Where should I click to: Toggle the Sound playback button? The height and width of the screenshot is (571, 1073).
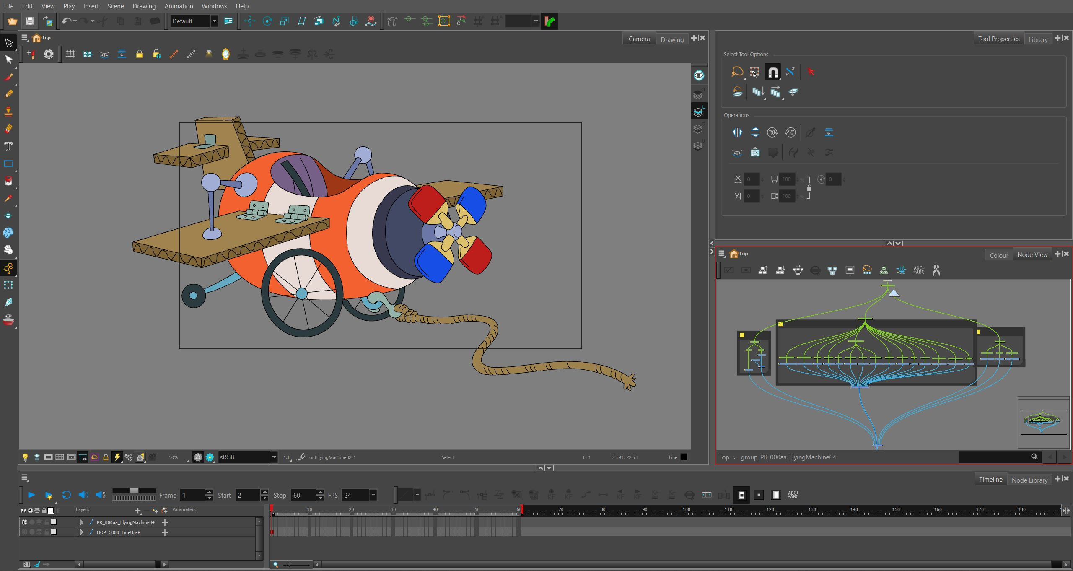click(83, 495)
